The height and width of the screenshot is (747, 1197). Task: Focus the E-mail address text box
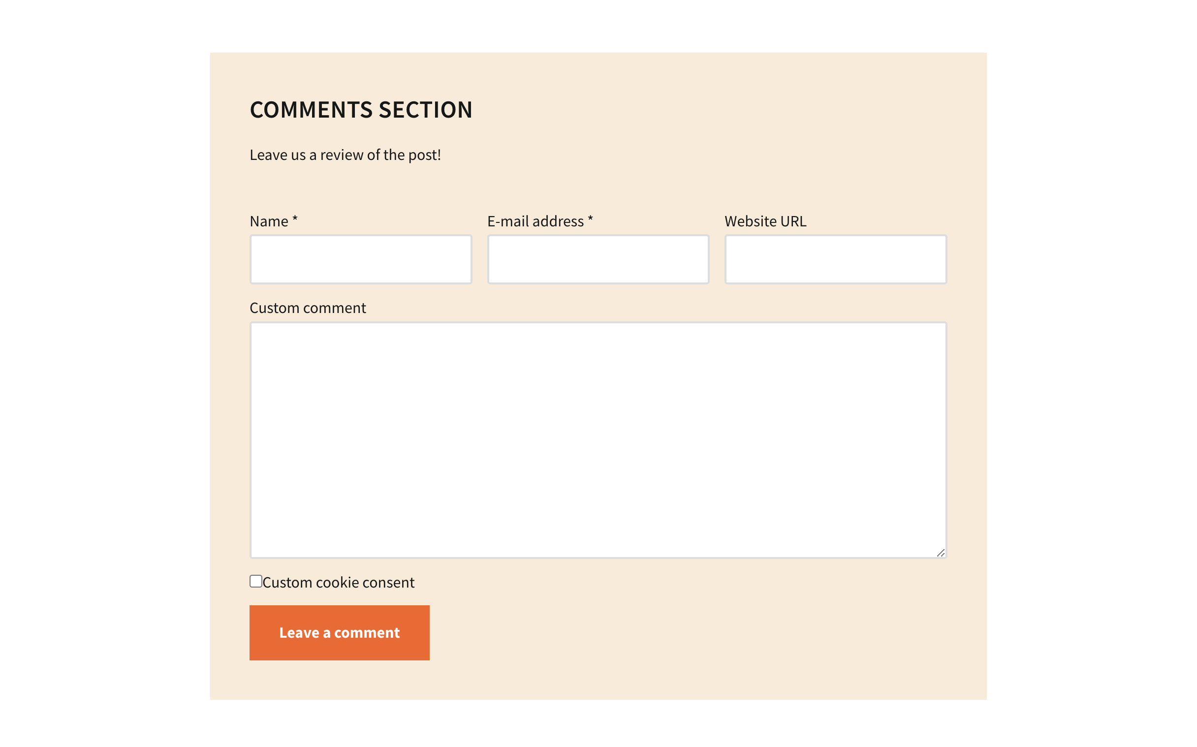[598, 259]
